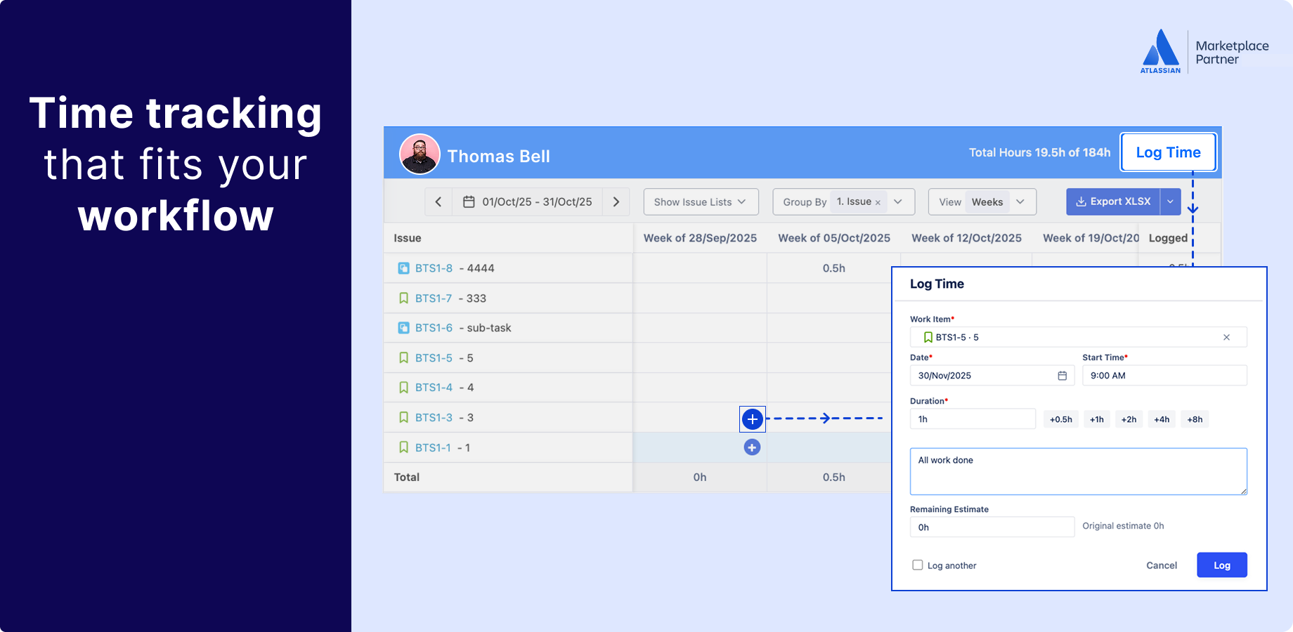
Task: Open the calendar icon in date range picker
Action: pos(469,202)
